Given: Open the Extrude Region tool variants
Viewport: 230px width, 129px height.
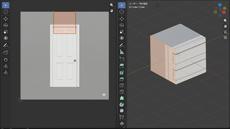Looking at the screenshot, I should (122, 66).
